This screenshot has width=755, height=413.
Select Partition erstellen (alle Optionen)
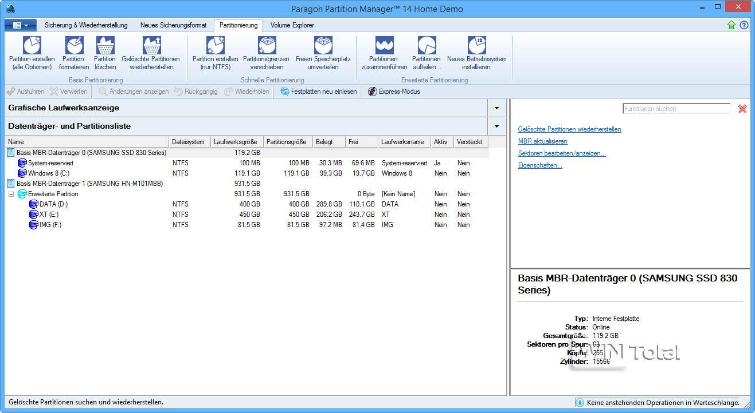tap(32, 51)
